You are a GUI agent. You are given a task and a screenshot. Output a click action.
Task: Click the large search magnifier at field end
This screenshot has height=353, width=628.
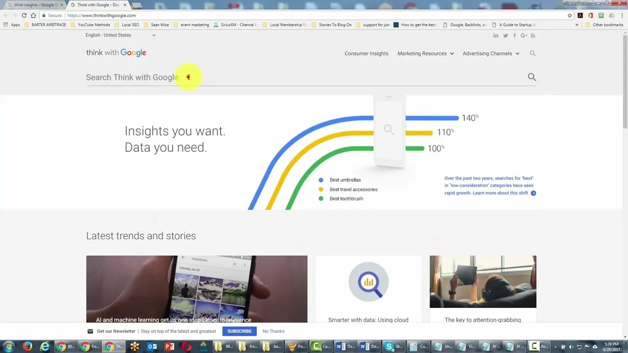(x=532, y=77)
